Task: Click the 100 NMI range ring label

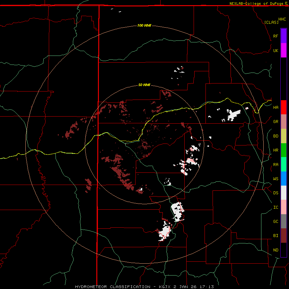Action: [x=144, y=25]
